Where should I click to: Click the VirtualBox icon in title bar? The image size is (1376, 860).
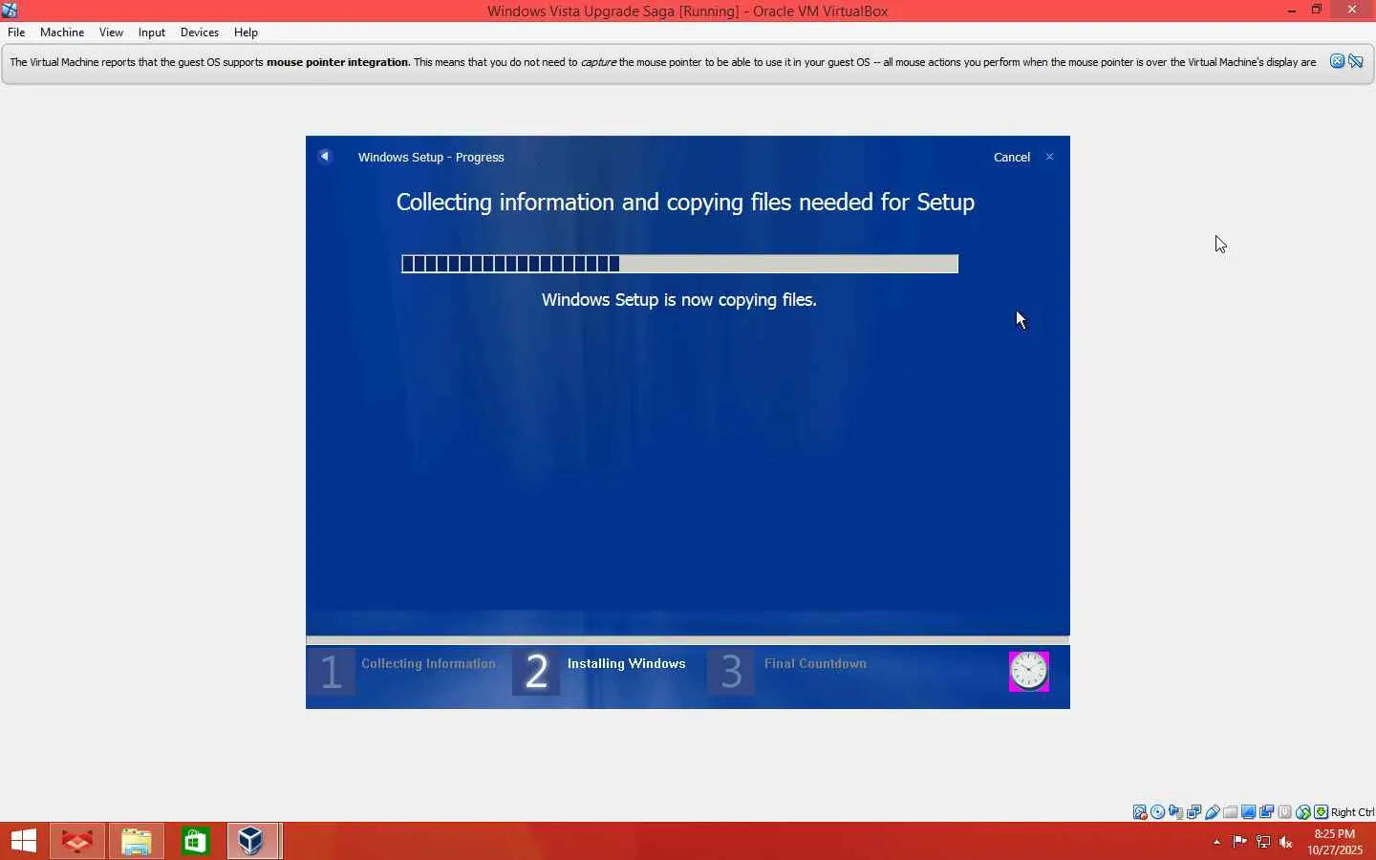(x=10, y=11)
